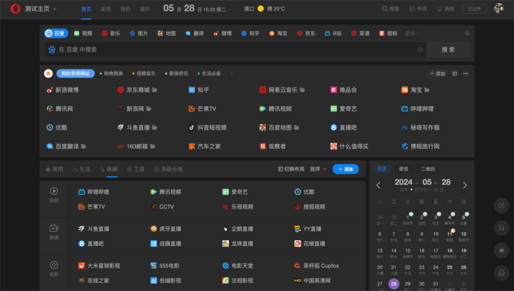Image resolution: width=514 pixels, height=291 pixels.
Task: Select the 百度 search engine pill
Action: (56, 33)
